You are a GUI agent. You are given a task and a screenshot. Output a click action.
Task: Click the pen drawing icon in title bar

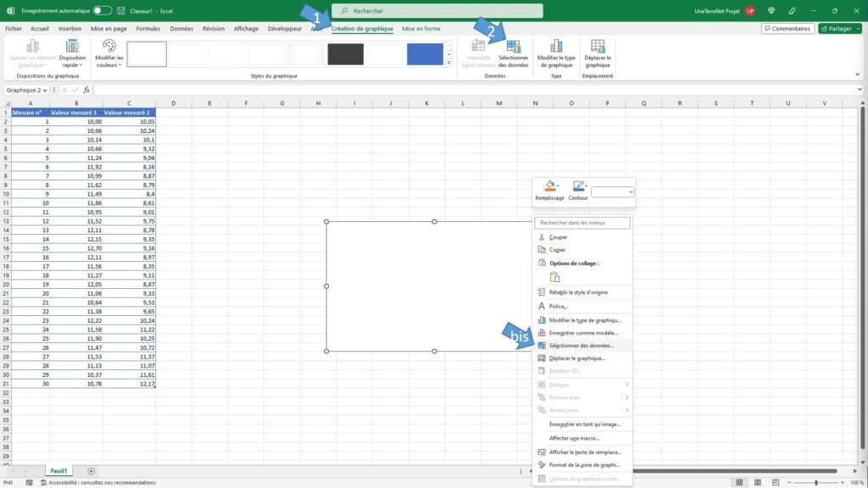(793, 10)
